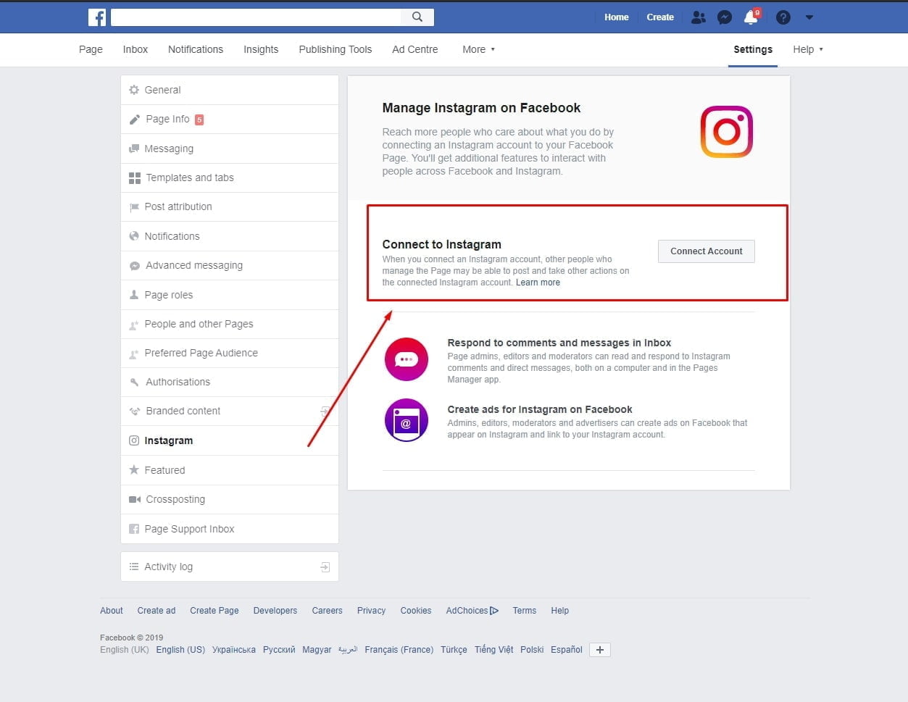Screen dimensions: 908x702
Task: Switch language to Magyar
Action: click(x=317, y=650)
